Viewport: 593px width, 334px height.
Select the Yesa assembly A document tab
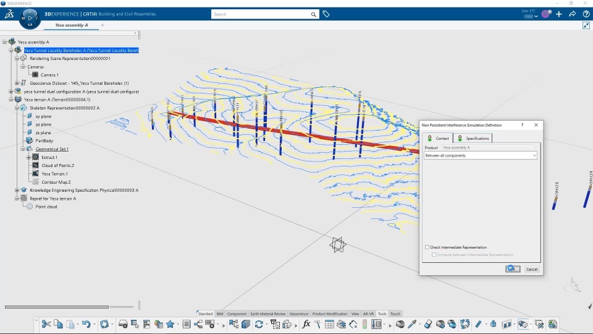(72, 25)
